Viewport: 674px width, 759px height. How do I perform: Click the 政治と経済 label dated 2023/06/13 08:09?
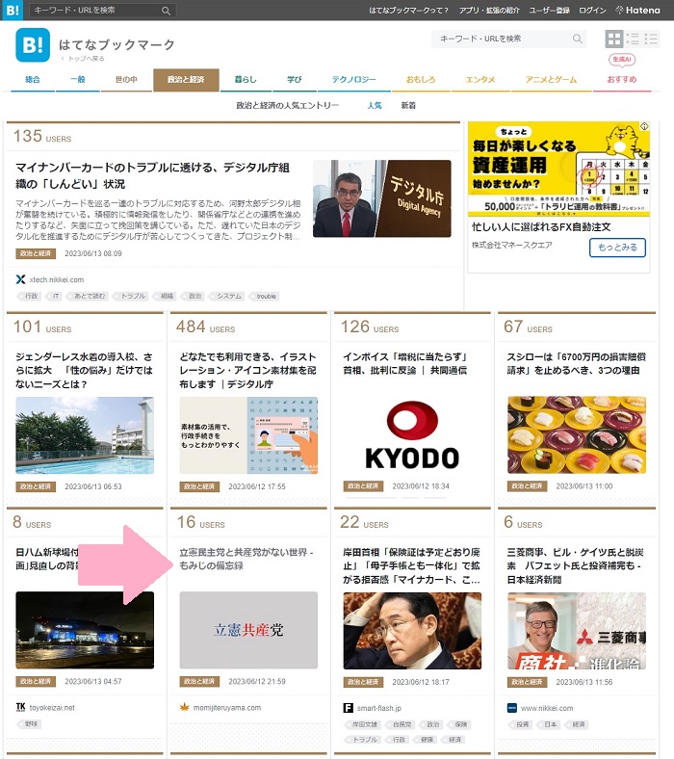click(36, 253)
